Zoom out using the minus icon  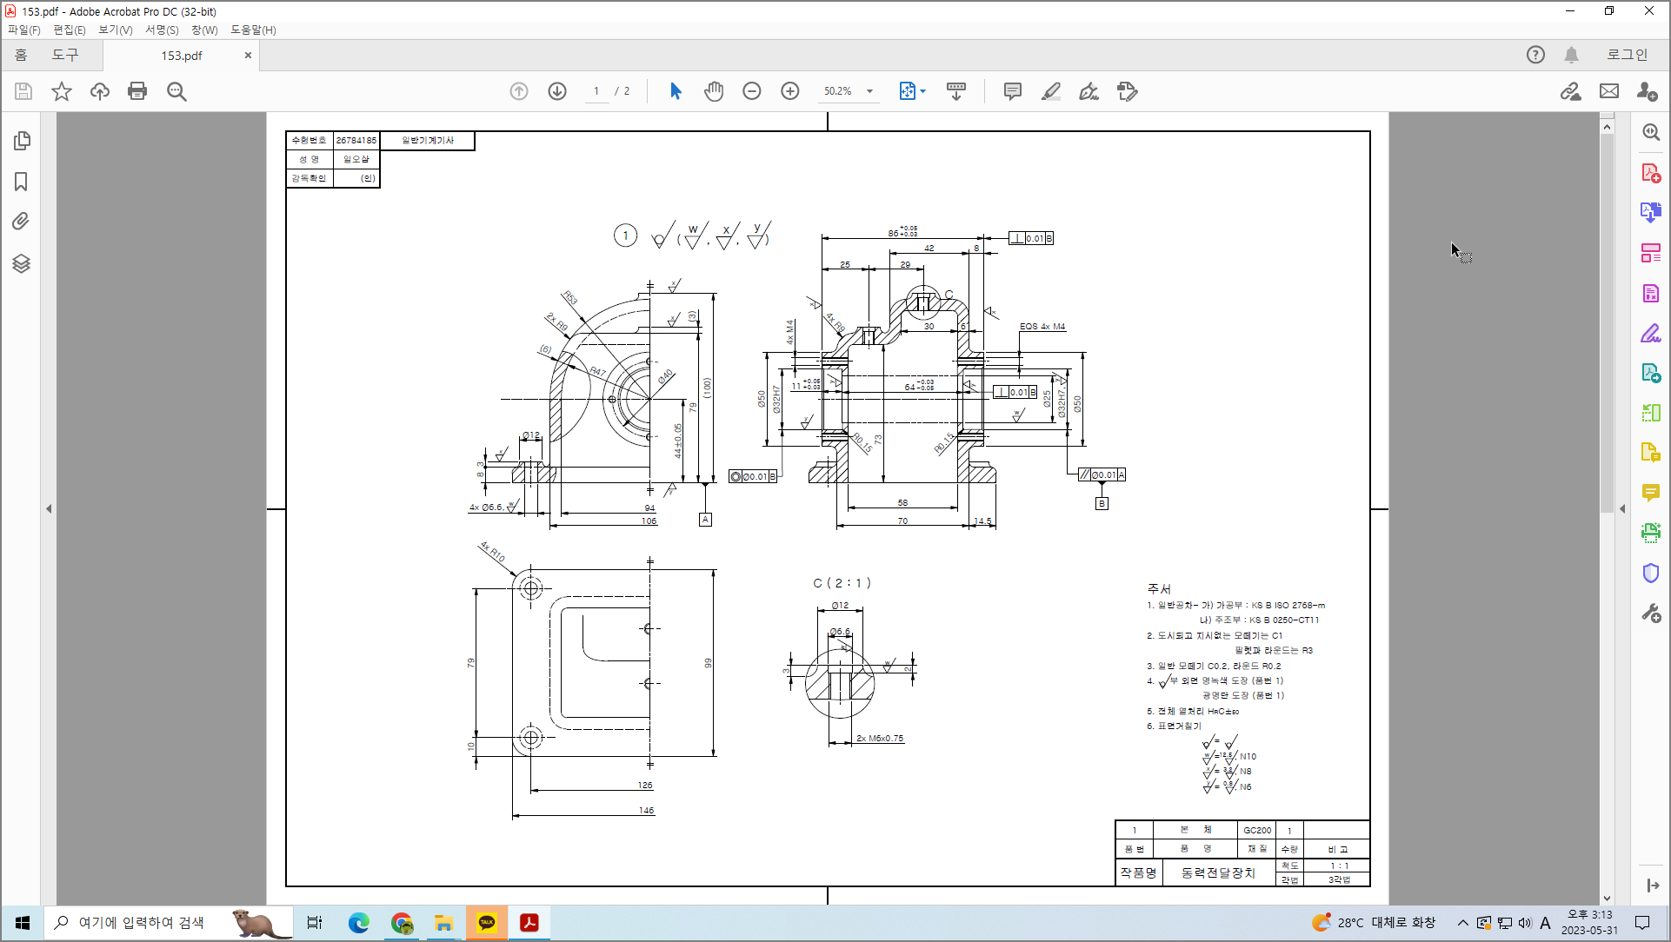click(x=751, y=90)
